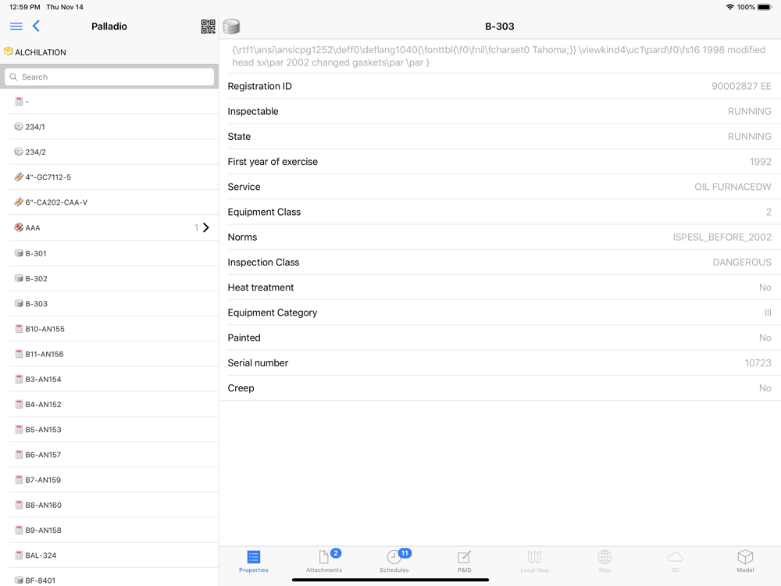Switch to the Properties tab
This screenshot has height=586, width=781.
(254, 561)
